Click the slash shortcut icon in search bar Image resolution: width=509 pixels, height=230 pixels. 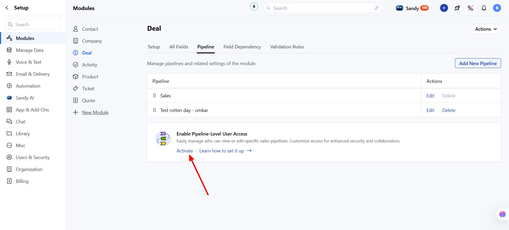tap(376, 8)
